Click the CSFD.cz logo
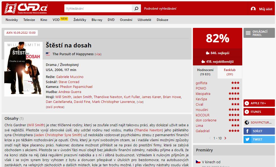Viewport: 276px width, 167px height. click(x=26, y=8)
